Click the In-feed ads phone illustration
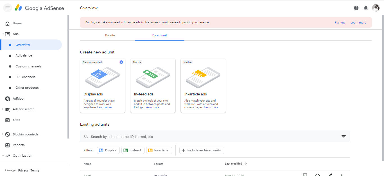This screenshot has width=384, height=176. coord(153,78)
